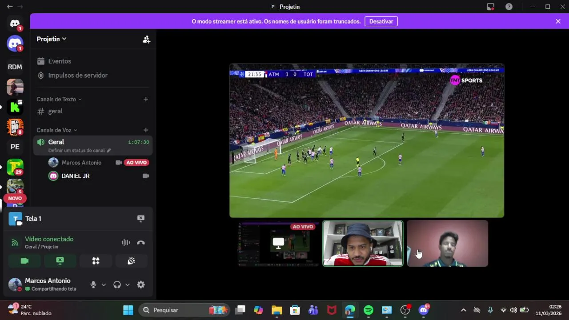Viewport: 569px width, 320px height.
Task: Disconnect from voice with the phone icon
Action: 141,243
